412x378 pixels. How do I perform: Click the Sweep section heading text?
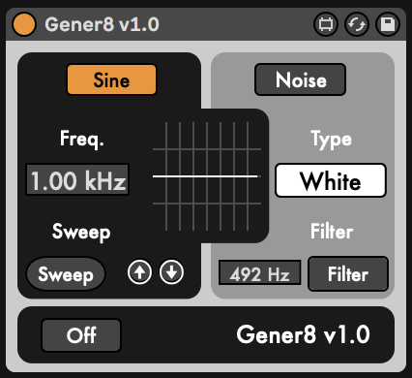click(81, 232)
